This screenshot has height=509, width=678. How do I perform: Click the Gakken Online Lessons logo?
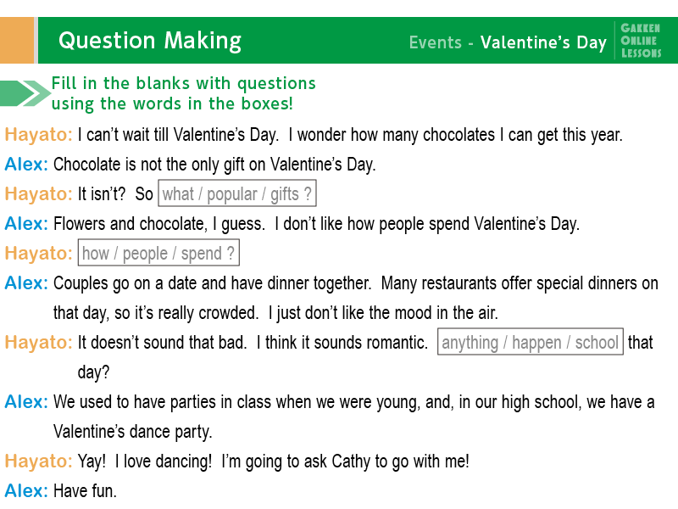click(641, 41)
